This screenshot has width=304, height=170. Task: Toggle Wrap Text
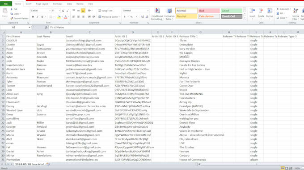[105, 11]
